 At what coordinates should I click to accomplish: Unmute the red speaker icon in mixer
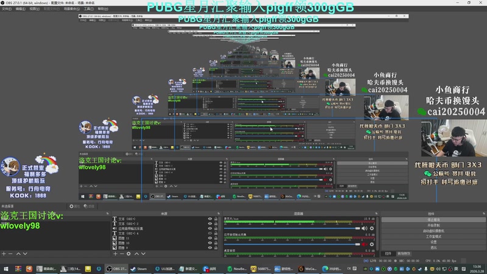[364, 244]
